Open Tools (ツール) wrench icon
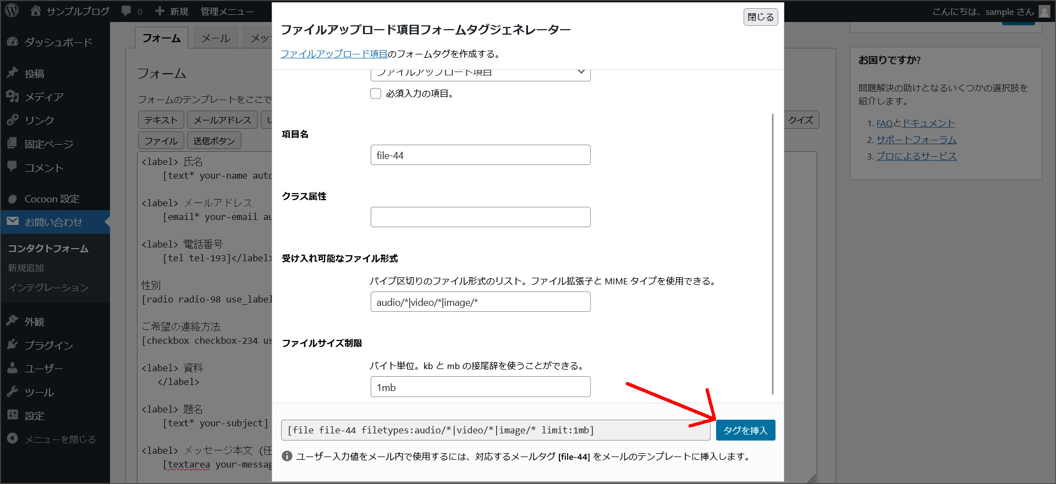Image resolution: width=1056 pixels, height=484 pixels. tap(13, 392)
